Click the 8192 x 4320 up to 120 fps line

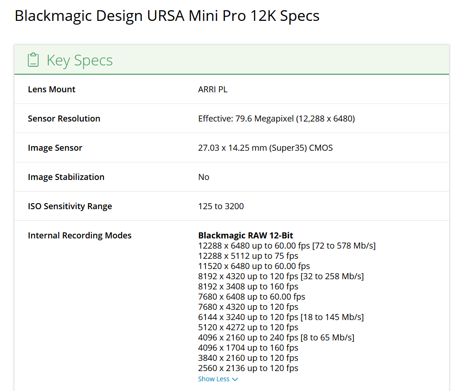click(x=281, y=276)
